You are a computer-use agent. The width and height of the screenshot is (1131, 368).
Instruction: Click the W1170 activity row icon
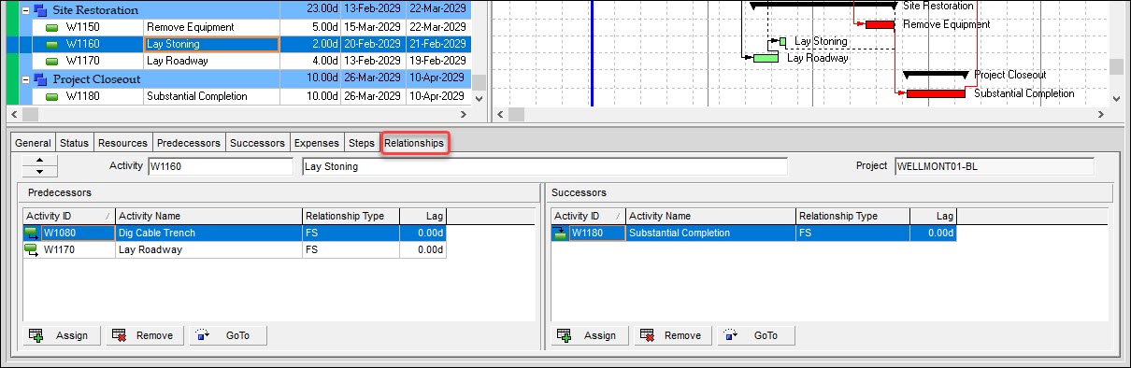point(52,61)
